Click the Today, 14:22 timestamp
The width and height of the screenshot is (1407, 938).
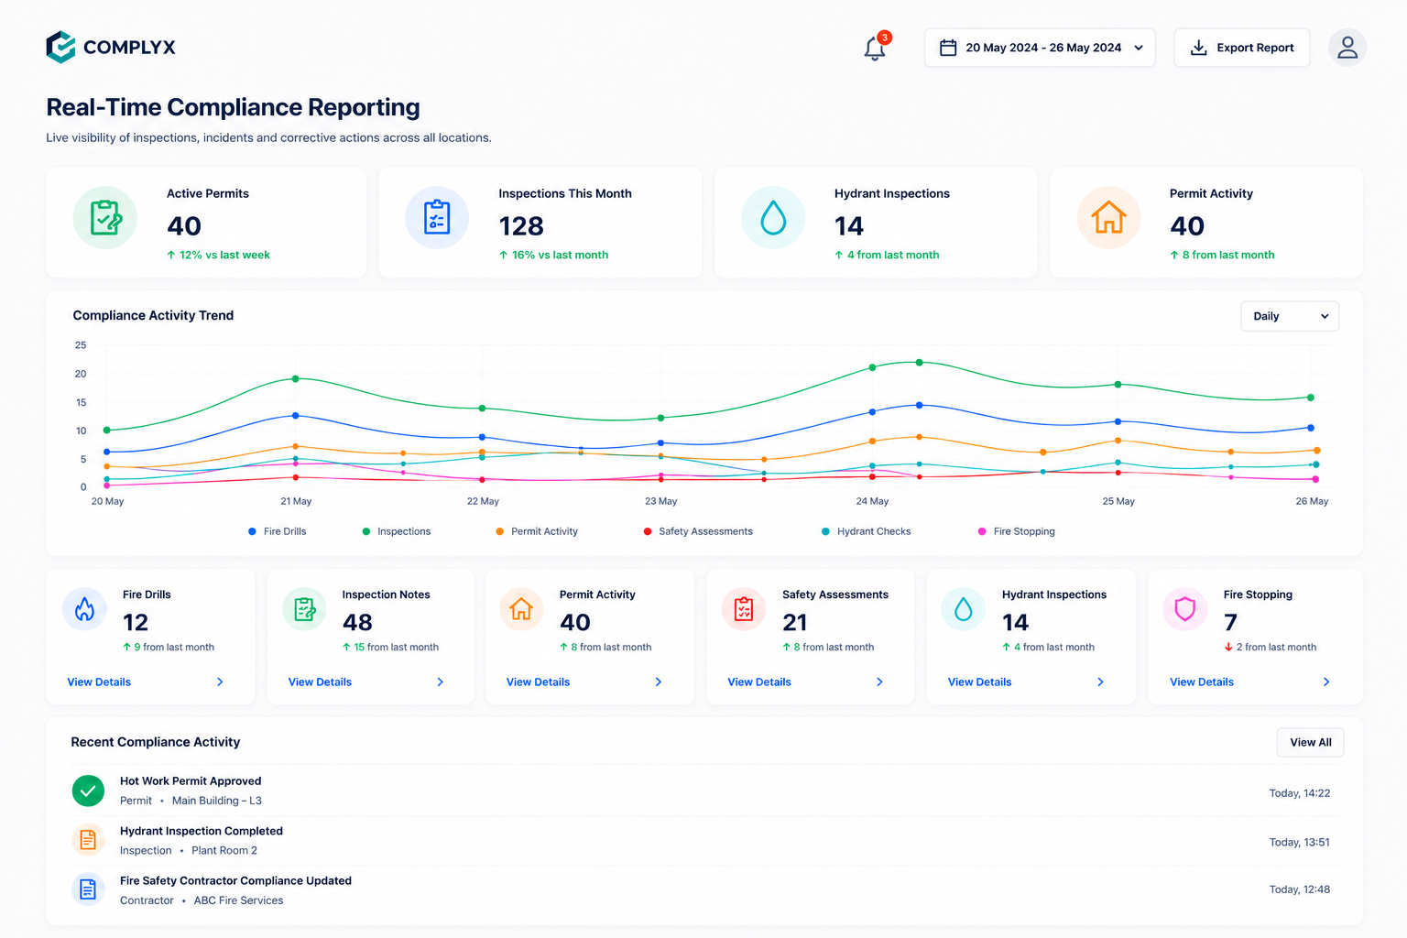click(1300, 793)
